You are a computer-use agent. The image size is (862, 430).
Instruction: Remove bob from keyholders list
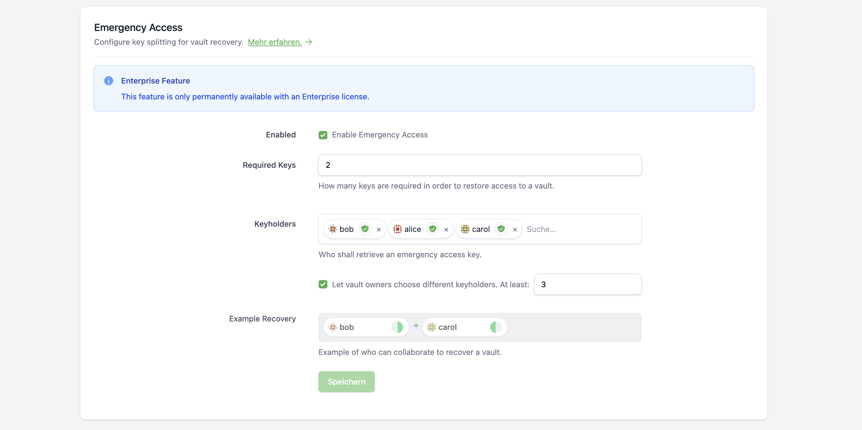379,229
